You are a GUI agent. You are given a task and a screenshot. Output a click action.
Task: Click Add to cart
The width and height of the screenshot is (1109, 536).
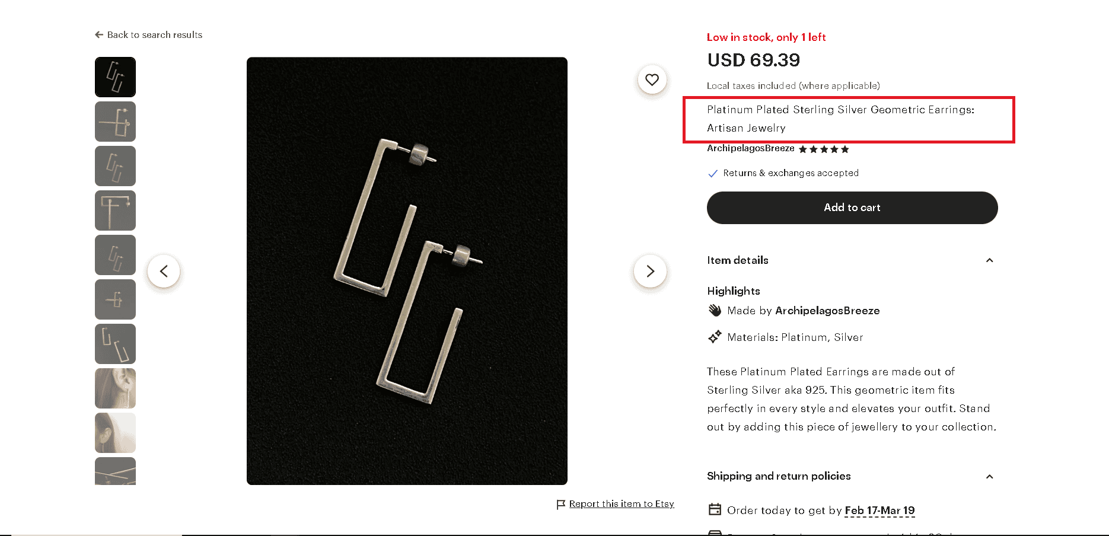click(852, 208)
